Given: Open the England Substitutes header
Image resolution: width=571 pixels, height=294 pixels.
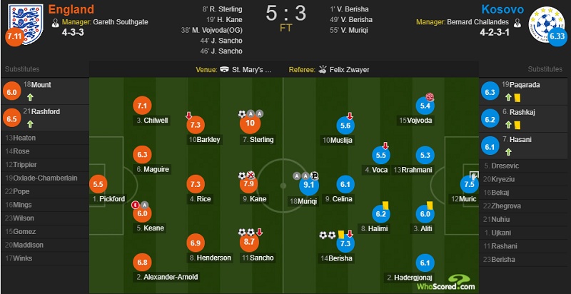Looking at the screenshot, I should 22,69.
